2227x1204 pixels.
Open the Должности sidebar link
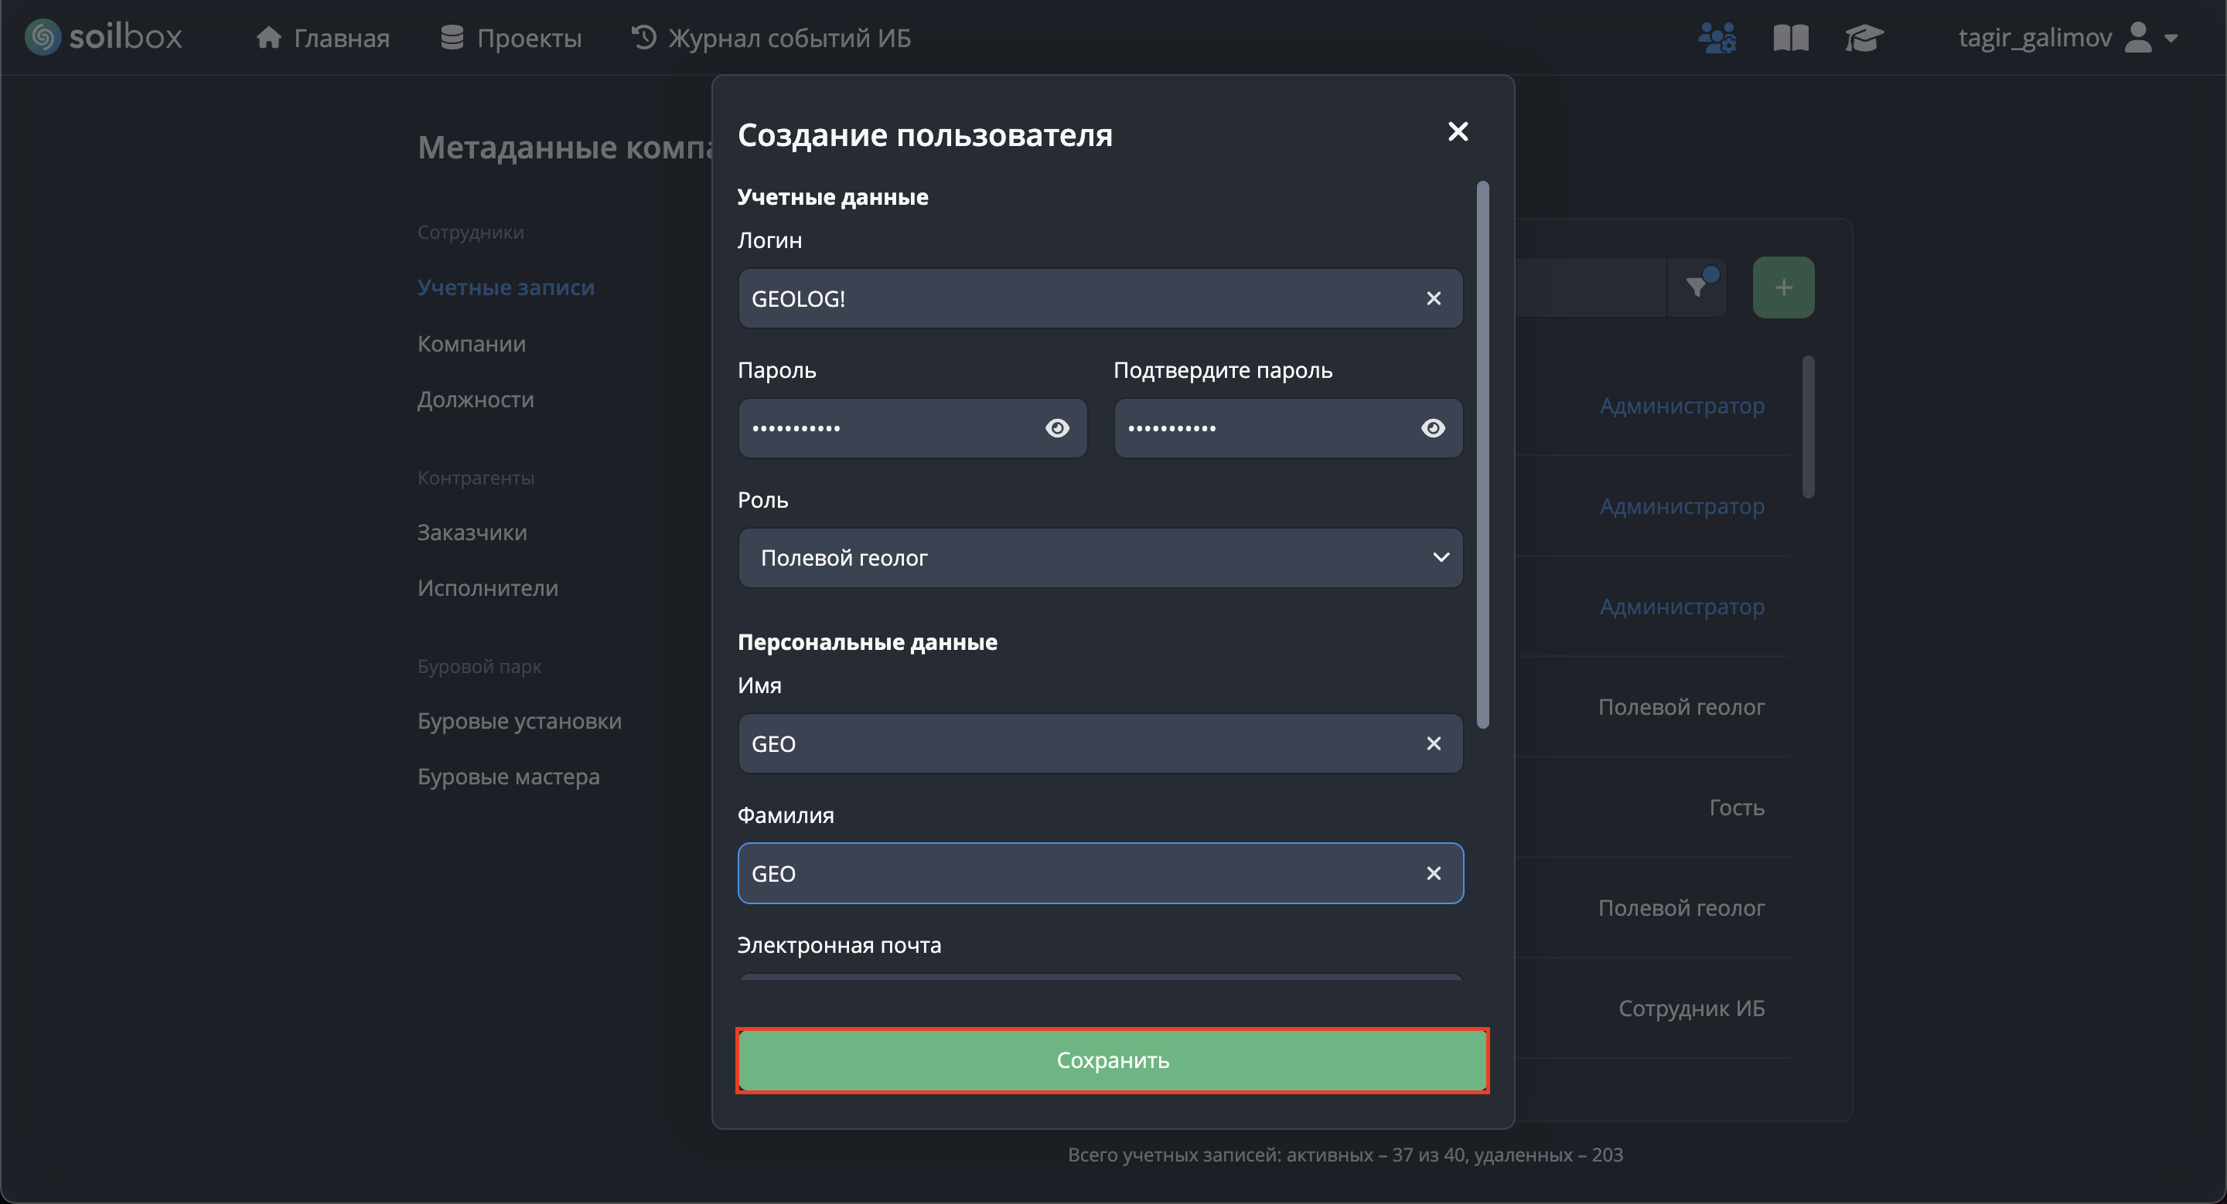(x=476, y=399)
